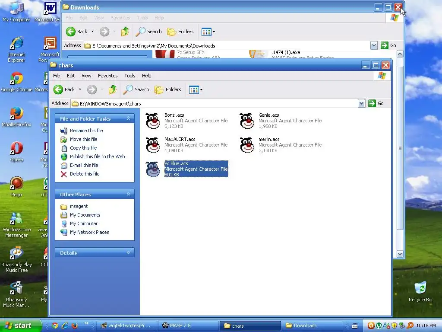Viewport: 442px width, 332px height.
Task: Click Go button in Downloads window
Action: point(388,45)
